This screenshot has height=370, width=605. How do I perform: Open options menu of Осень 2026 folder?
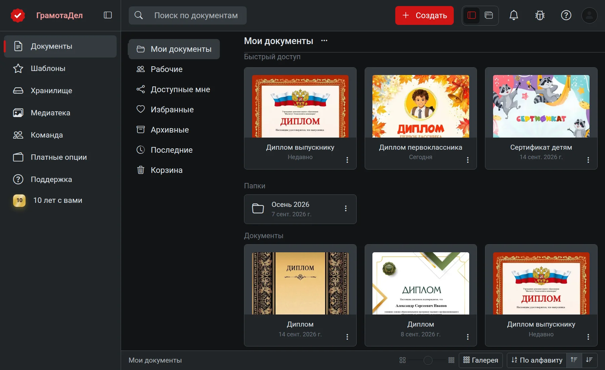click(x=346, y=209)
